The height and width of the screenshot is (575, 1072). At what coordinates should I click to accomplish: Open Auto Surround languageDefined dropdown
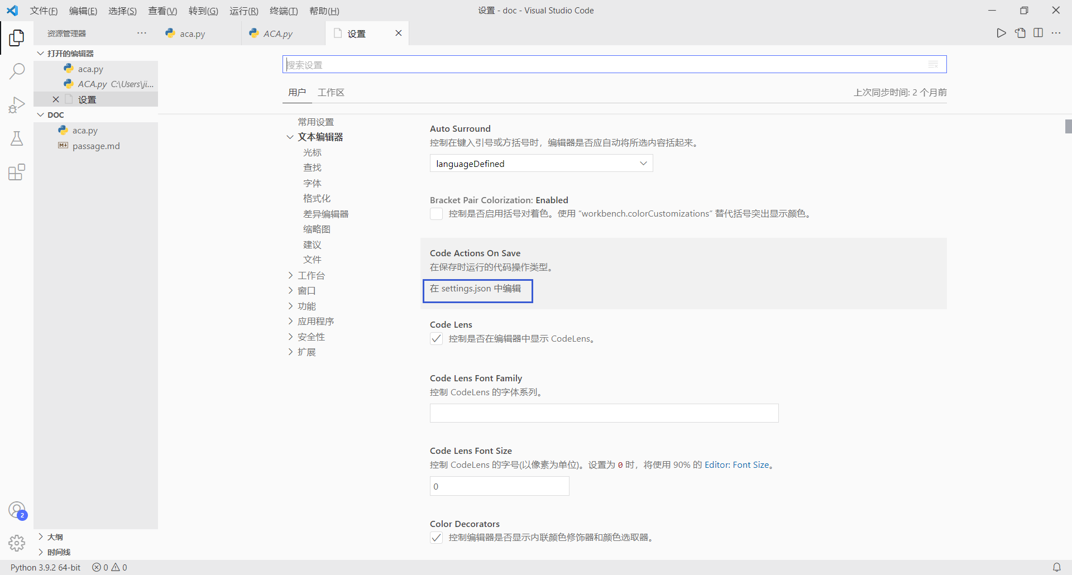point(541,164)
